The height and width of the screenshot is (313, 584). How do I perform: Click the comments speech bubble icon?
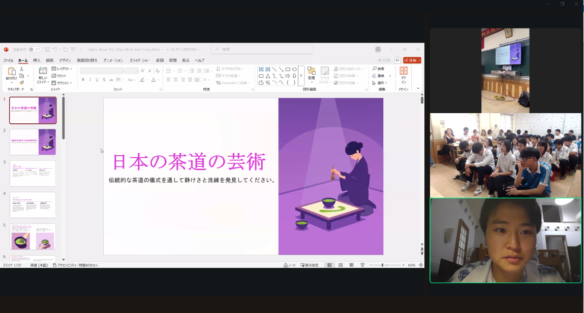(397, 60)
